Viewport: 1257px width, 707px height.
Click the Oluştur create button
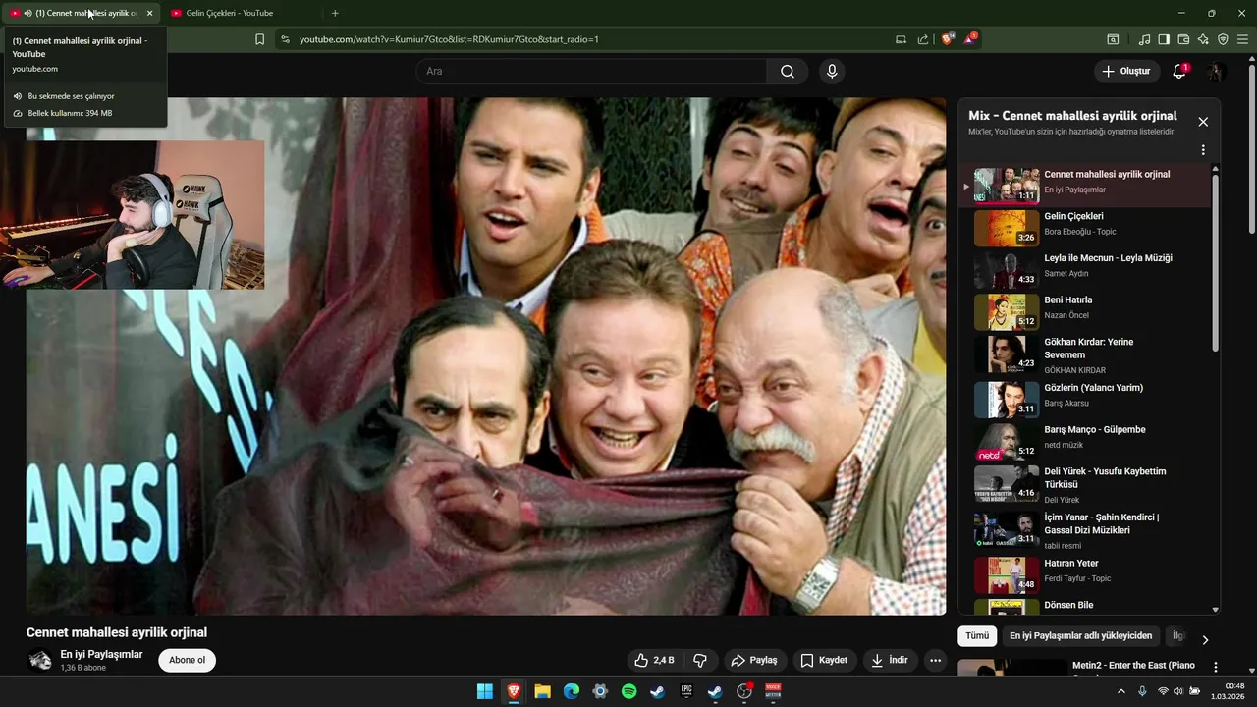click(x=1125, y=71)
